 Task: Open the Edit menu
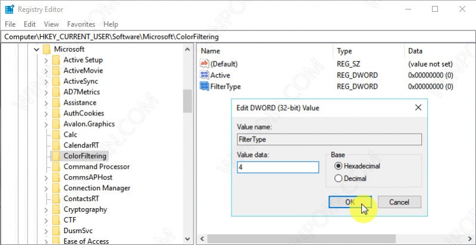point(30,24)
